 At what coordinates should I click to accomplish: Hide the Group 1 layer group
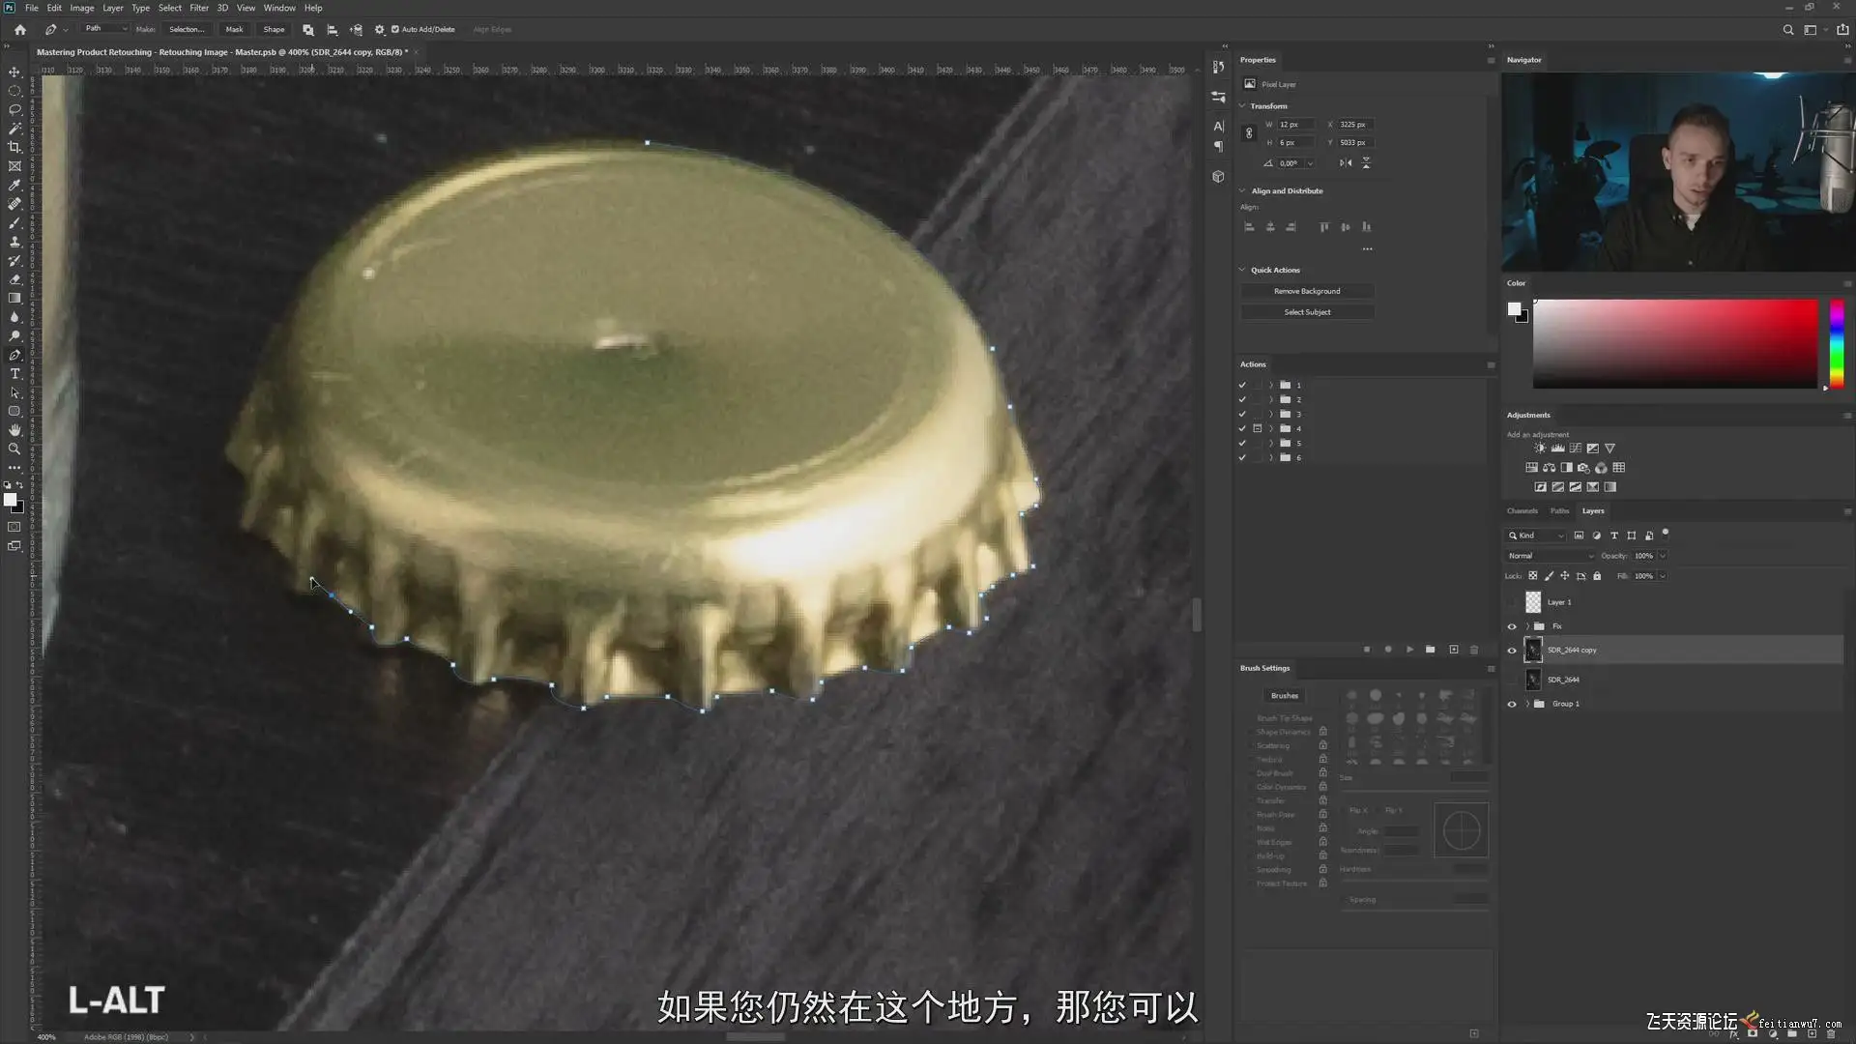(x=1512, y=704)
